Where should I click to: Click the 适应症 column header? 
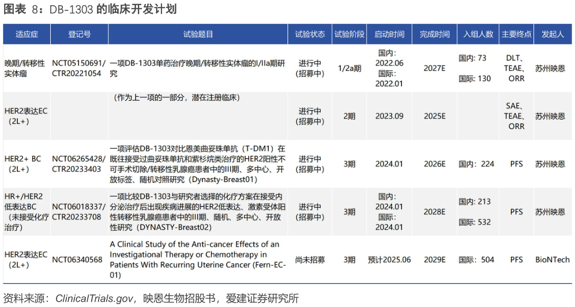tap(27, 35)
